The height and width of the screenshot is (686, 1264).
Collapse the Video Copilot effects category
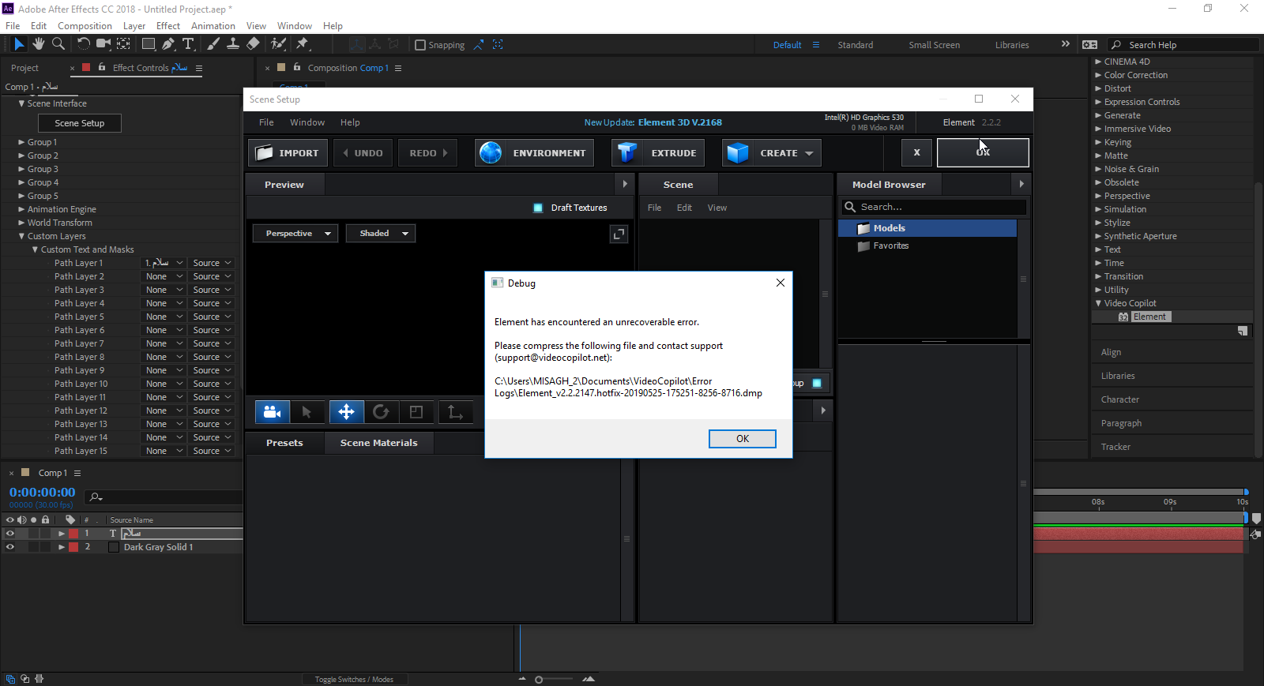(1098, 303)
